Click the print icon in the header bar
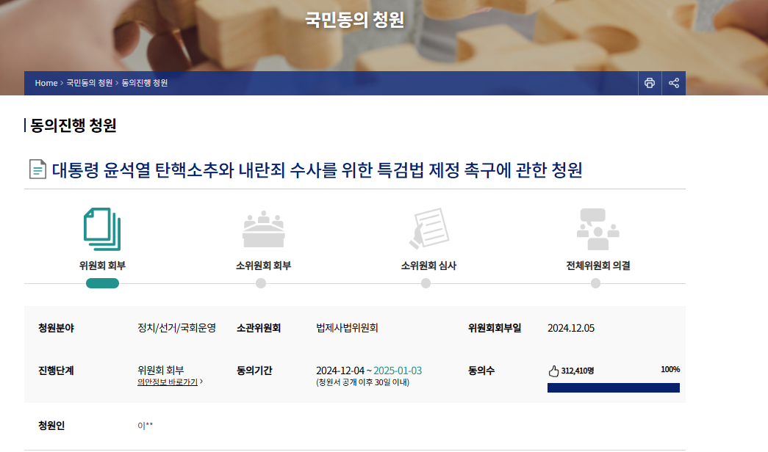 (649, 83)
